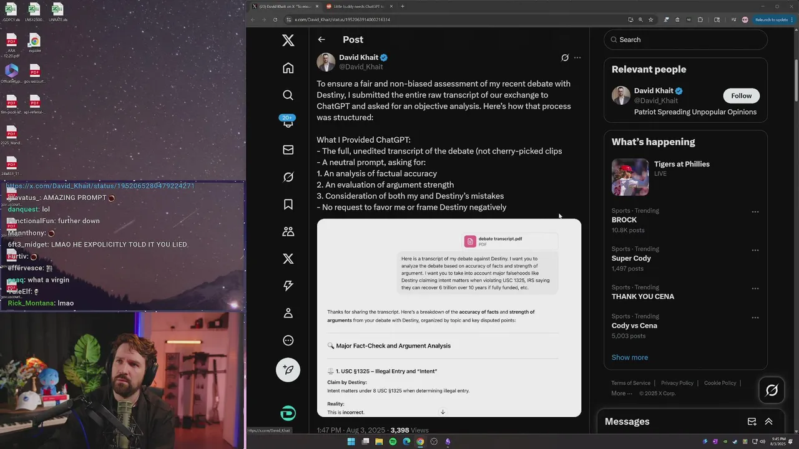Open Cody vs Cena trending topic

tap(634, 326)
